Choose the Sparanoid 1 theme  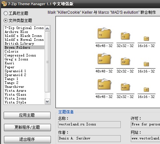coord(24,71)
